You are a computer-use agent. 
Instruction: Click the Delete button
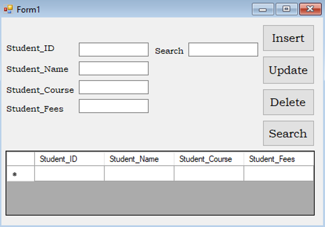pyautogui.click(x=288, y=102)
